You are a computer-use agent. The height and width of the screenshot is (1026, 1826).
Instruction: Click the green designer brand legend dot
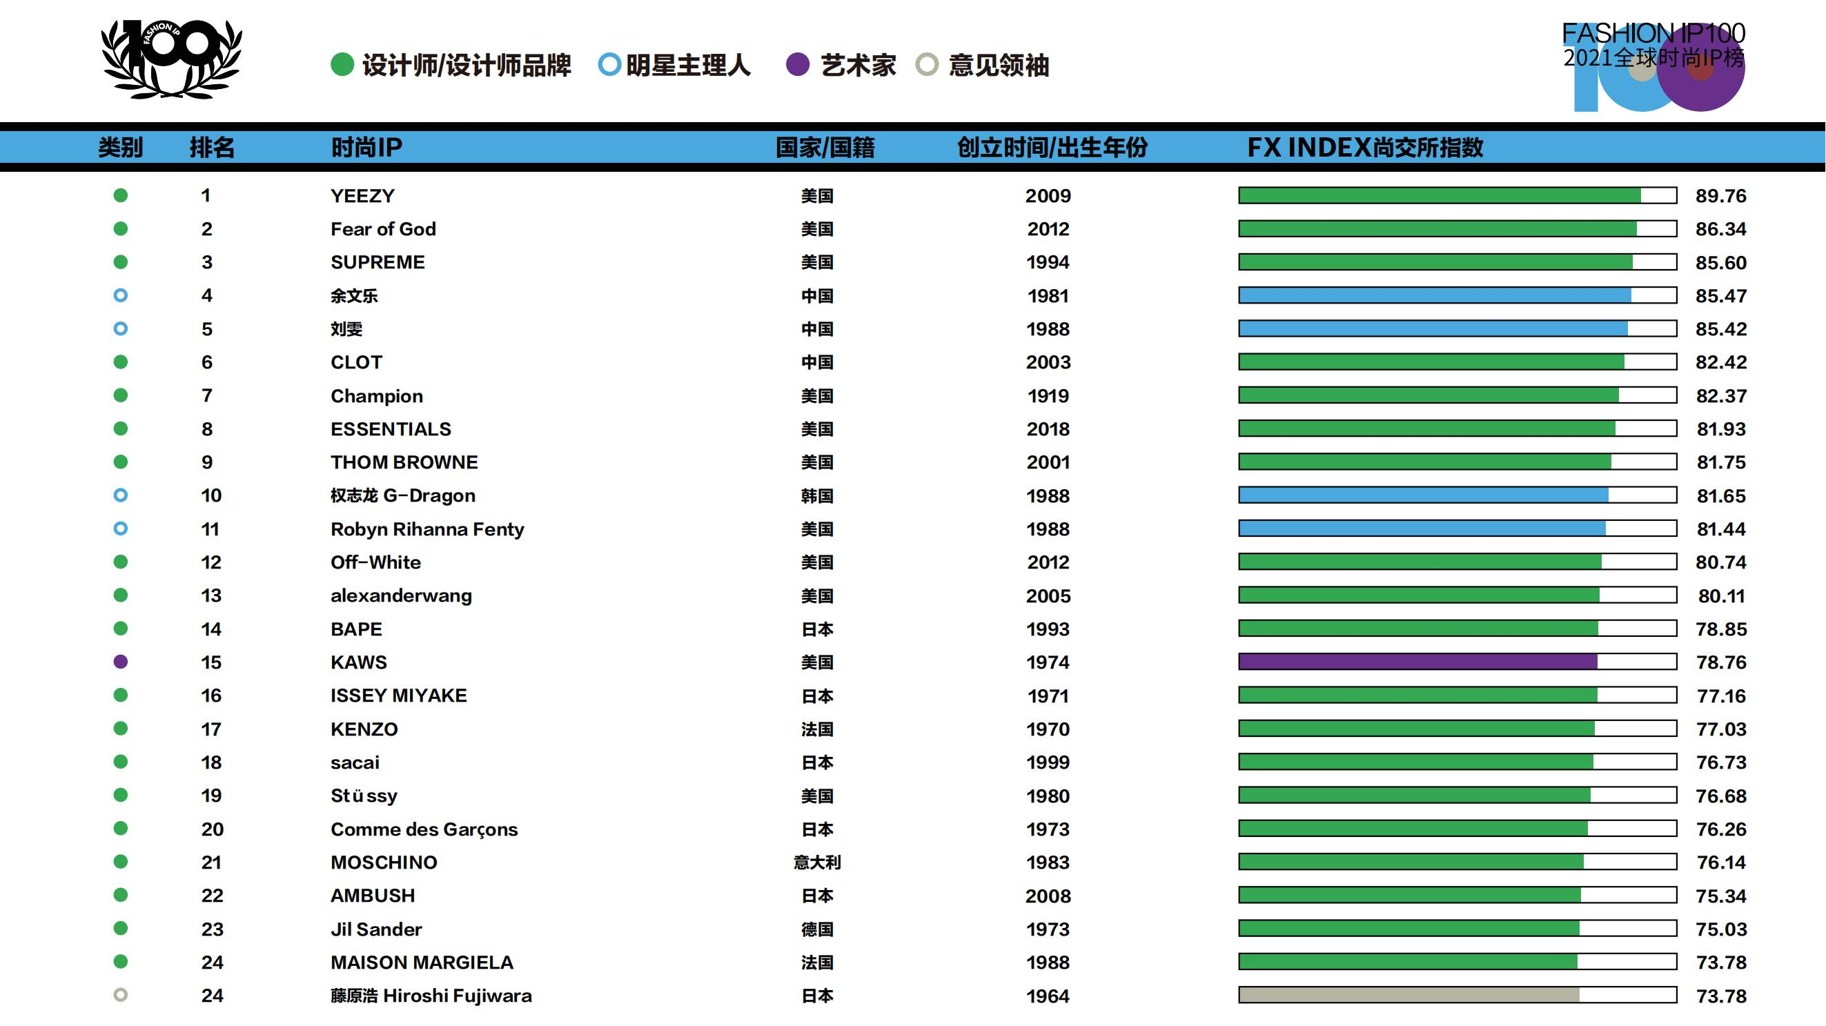pos(342,64)
